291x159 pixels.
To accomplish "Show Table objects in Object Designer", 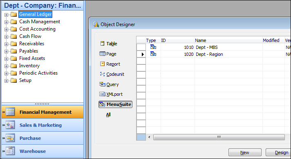I will pyautogui.click(x=109, y=44).
